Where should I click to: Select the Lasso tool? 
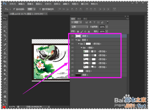coord(5,27)
